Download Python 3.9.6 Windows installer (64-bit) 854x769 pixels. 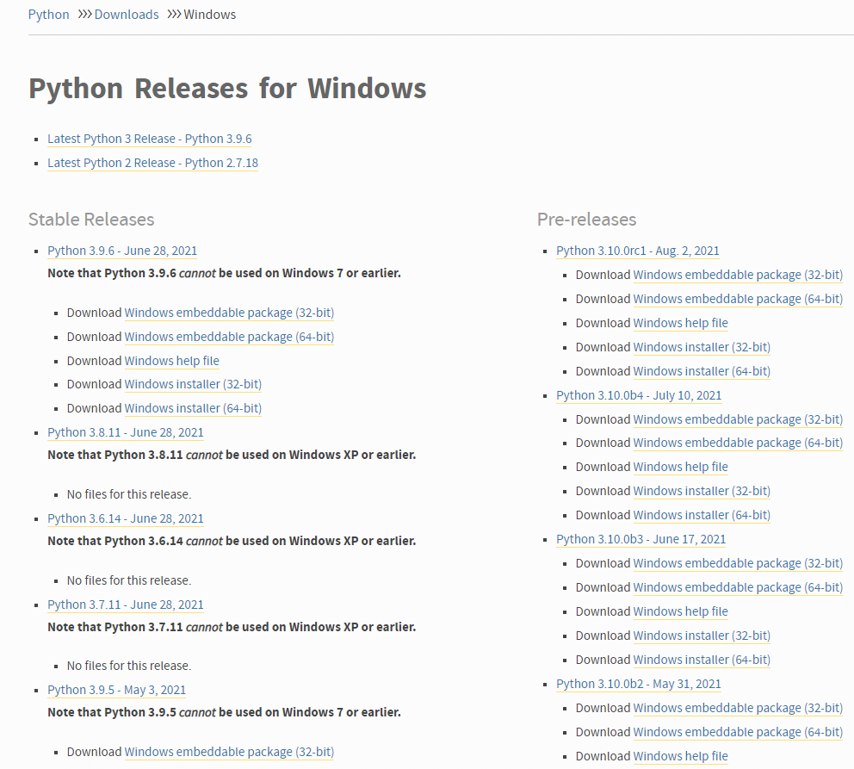193,408
